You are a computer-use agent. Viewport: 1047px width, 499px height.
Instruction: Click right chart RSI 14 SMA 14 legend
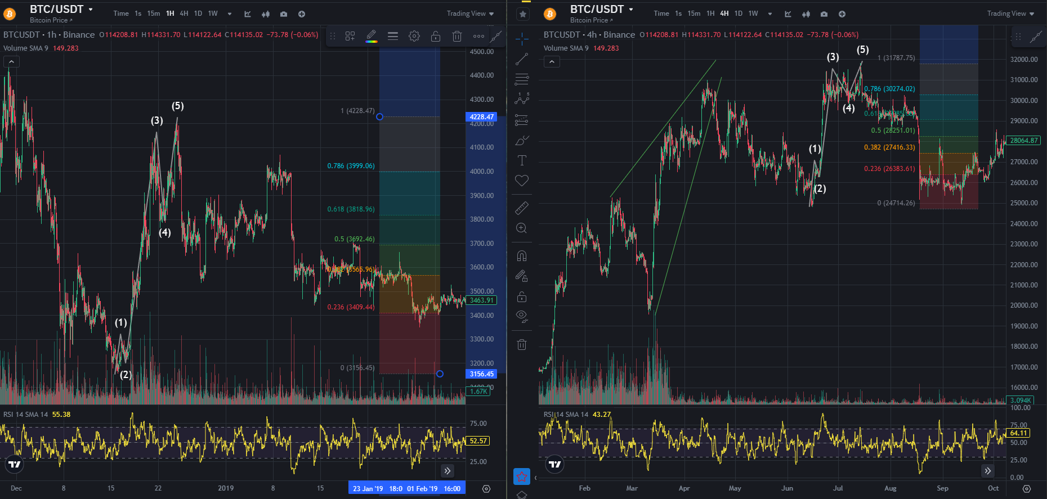pos(578,415)
